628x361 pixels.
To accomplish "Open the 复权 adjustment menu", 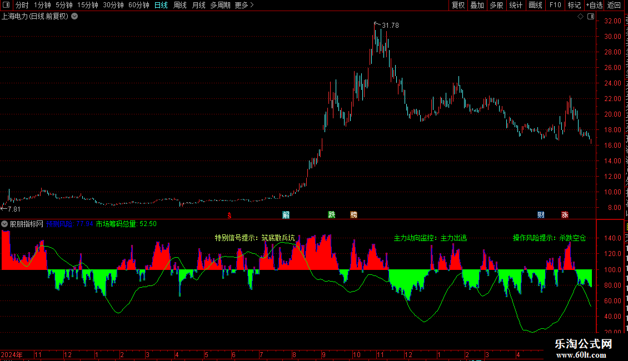I will click(458, 5).
